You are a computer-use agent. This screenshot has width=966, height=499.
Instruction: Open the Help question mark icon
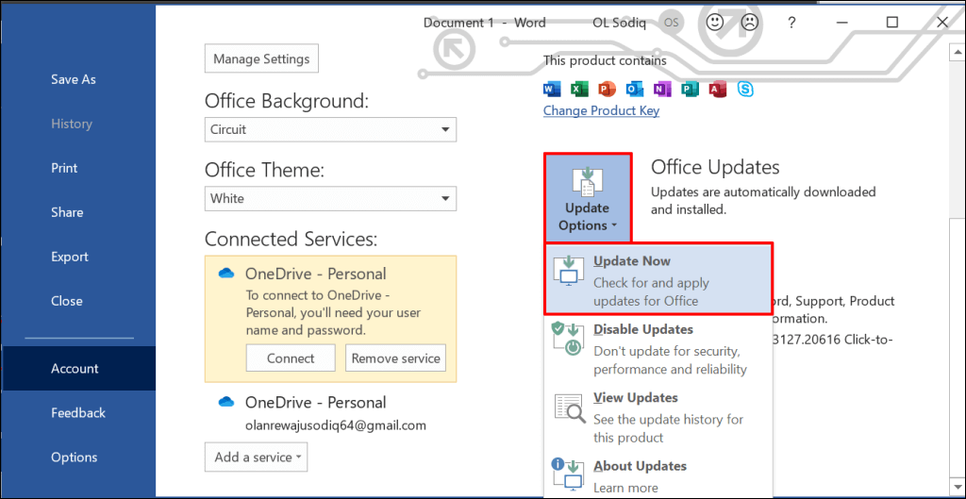[x=791, y=23]
